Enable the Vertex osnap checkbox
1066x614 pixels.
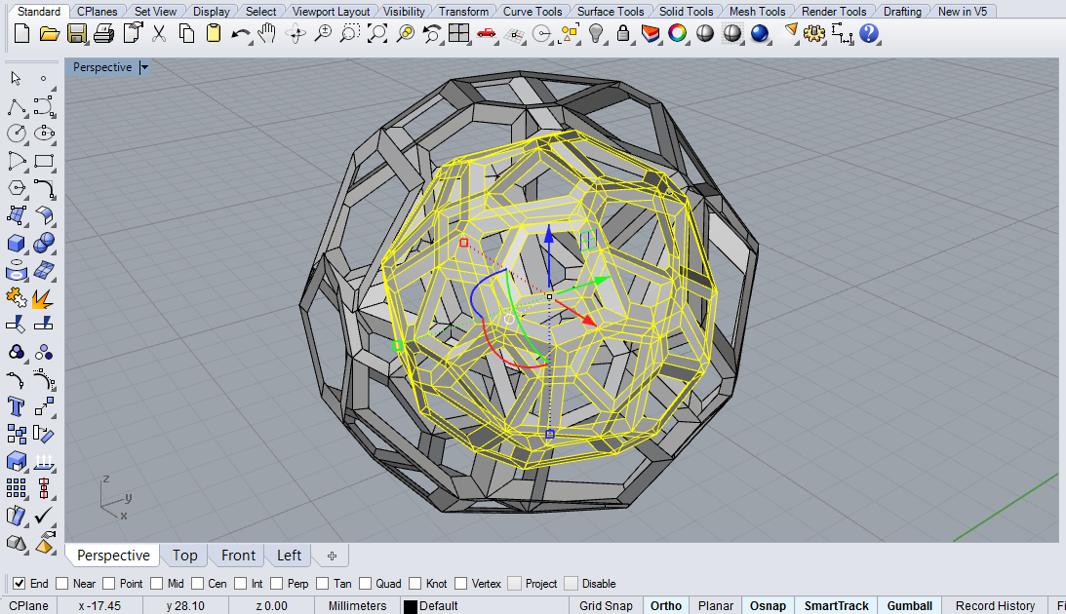(x=461, y=584)
